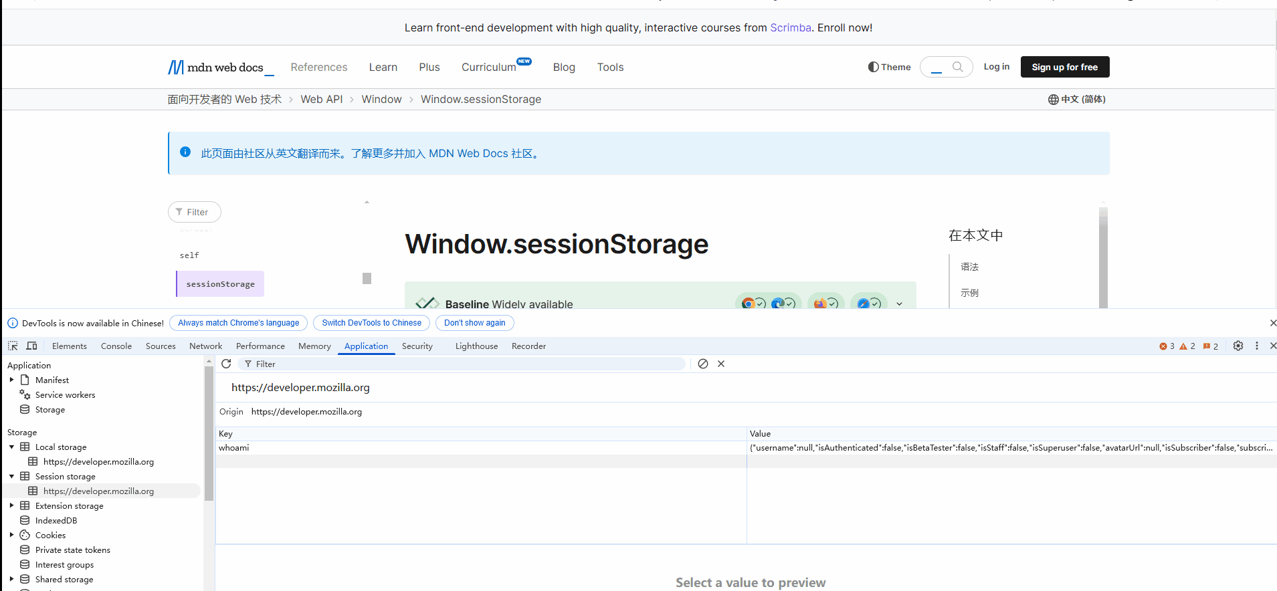
Task: Open the Recorder tab
Action: 528,346
